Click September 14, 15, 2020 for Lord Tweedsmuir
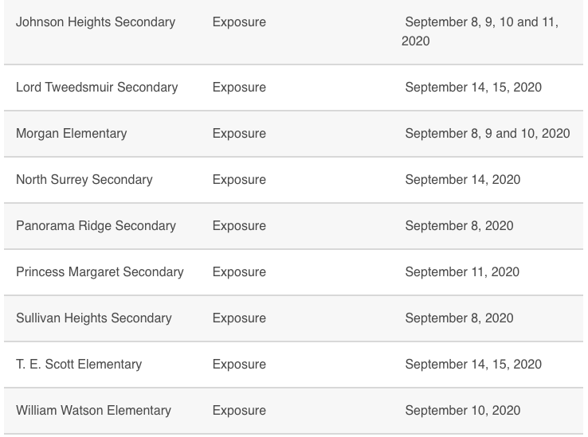The height and width of the screenshot is (437, 588). click(x=473, y=88)
